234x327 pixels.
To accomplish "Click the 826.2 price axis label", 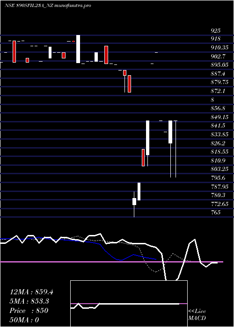I will [x=218, y=143].
